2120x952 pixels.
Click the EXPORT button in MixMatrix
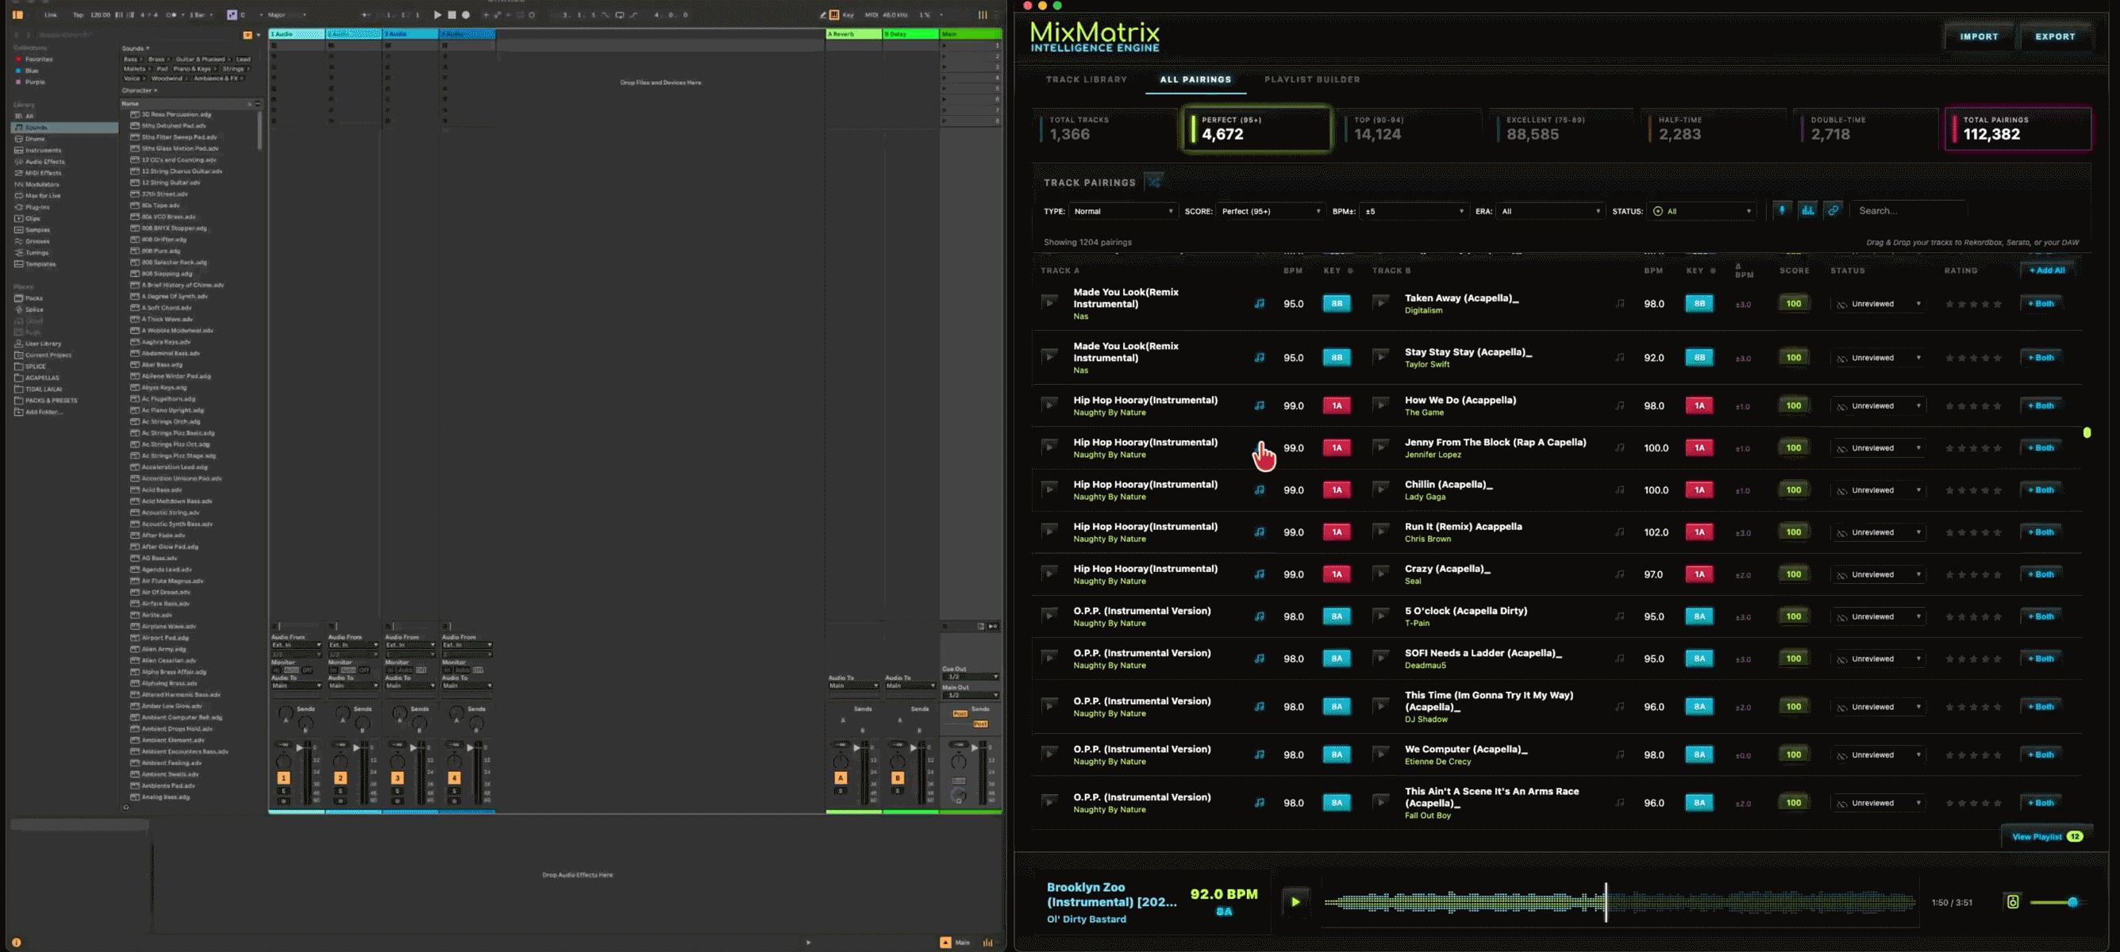(2055, 36)
